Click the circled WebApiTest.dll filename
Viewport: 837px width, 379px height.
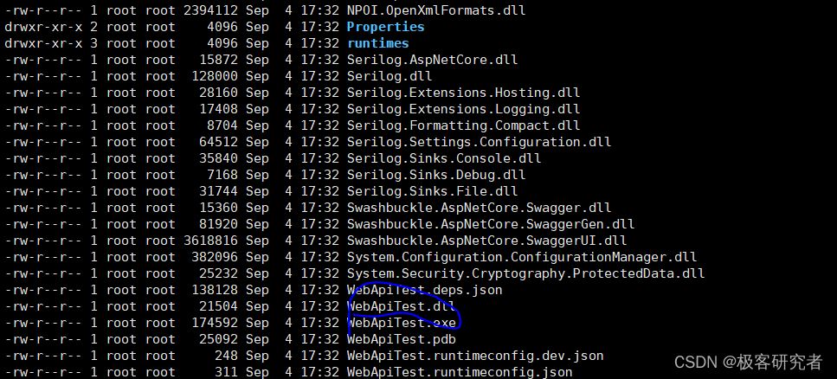[401, 306]
